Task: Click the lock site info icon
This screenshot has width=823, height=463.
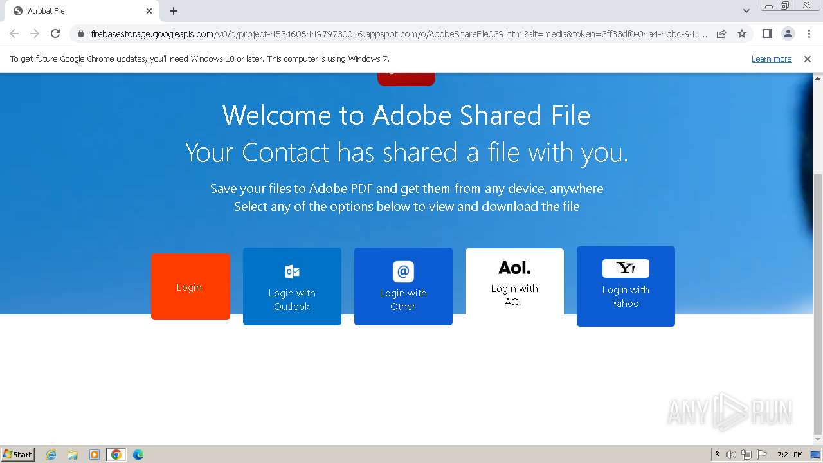Action: tap(80, 33)
